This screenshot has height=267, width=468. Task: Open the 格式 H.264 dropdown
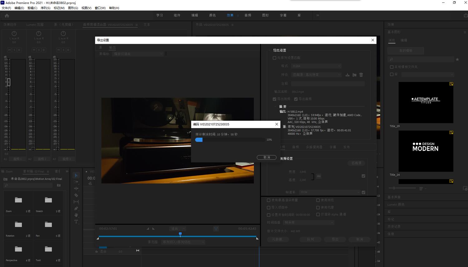[316, 66]
